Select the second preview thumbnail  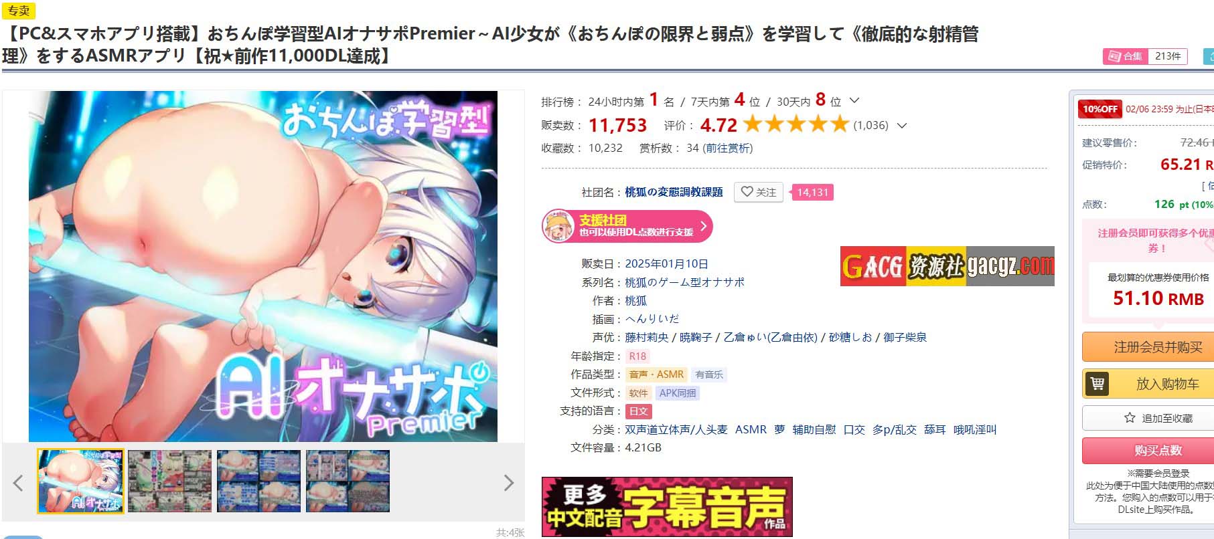pyautogui.click(x=169, y=481)
